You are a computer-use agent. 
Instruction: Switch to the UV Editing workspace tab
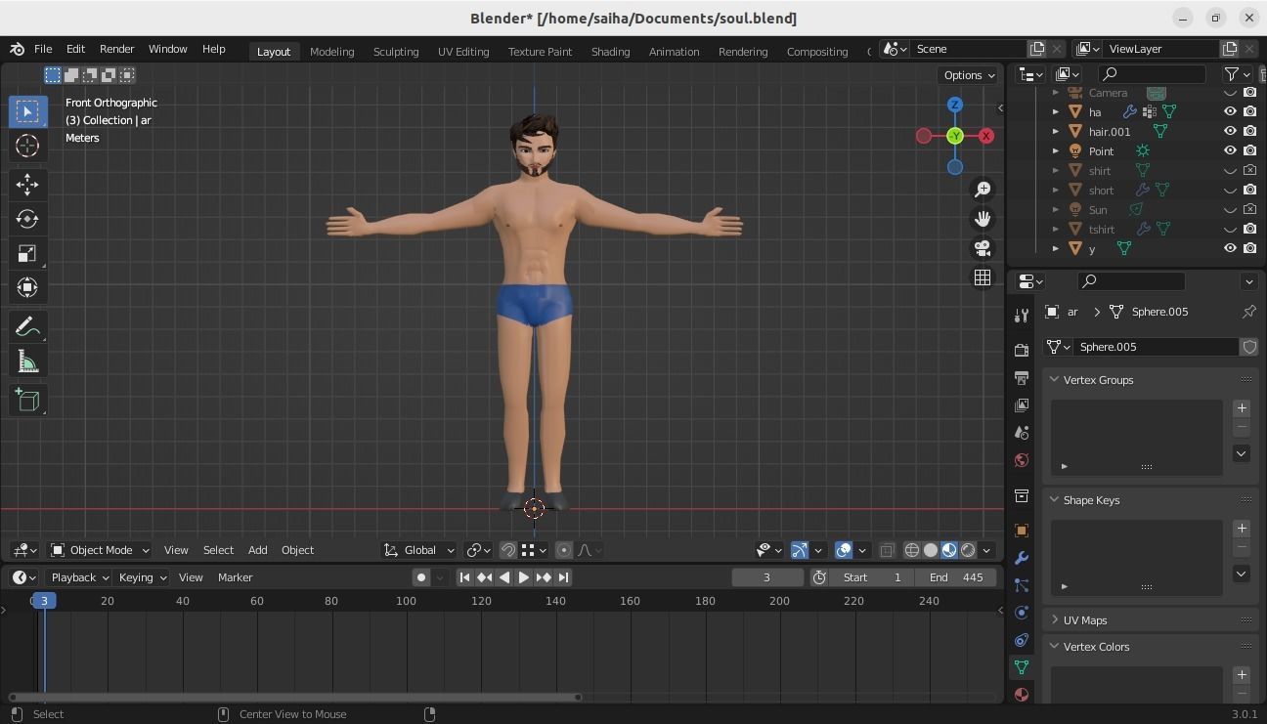[463, 51]
